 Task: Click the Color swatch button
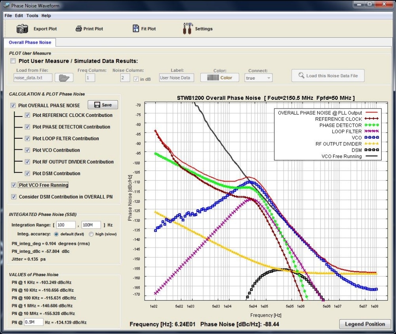(x=220, y=78)
